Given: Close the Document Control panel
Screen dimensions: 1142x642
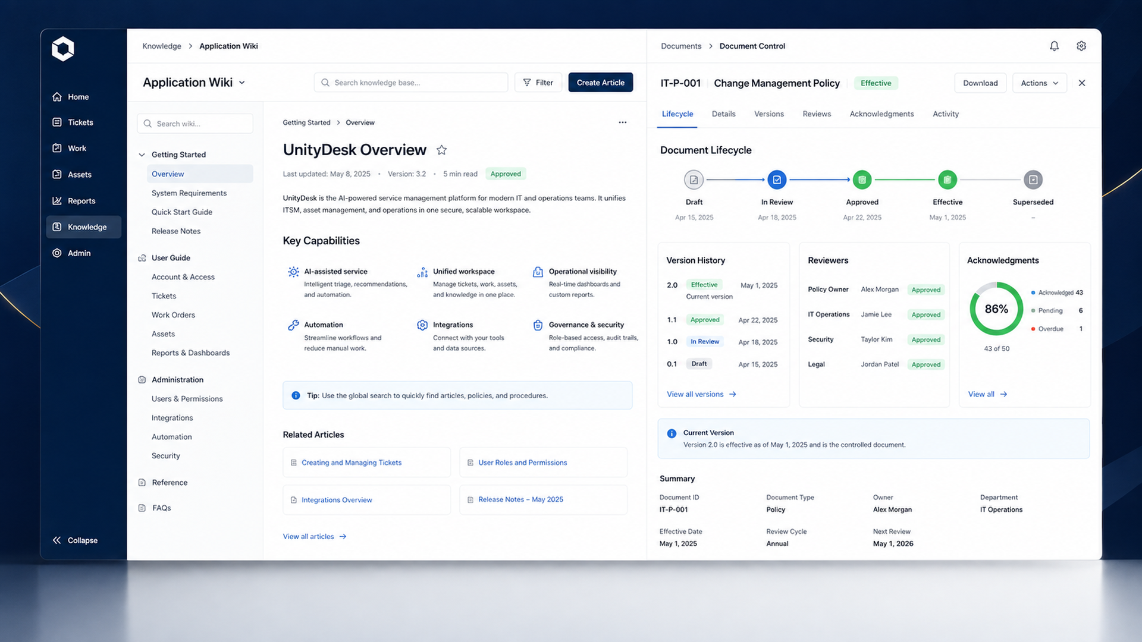Looking at the screenshot, I should tap(1082, 83).
